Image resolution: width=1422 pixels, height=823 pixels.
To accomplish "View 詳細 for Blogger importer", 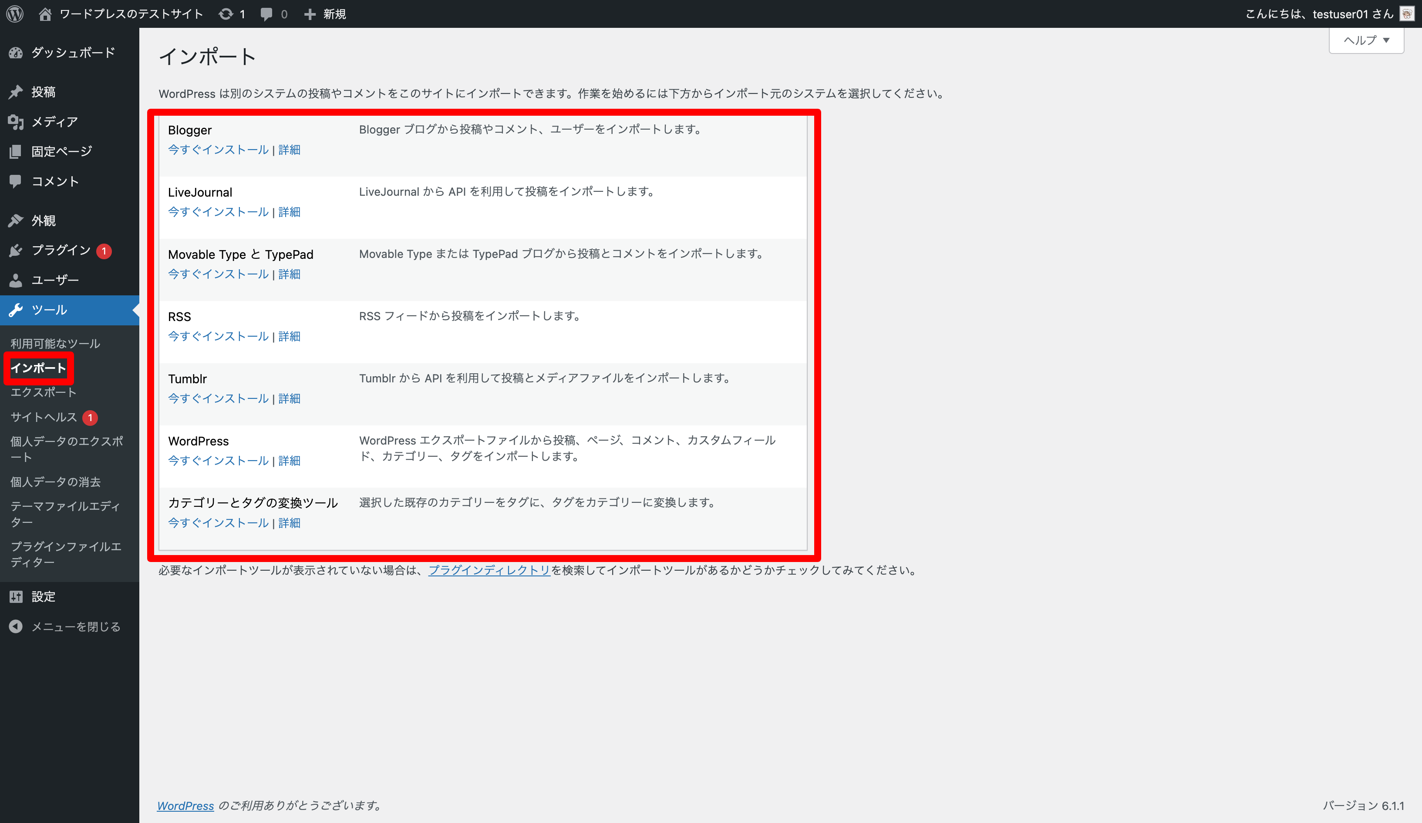I will click(290, 150).
